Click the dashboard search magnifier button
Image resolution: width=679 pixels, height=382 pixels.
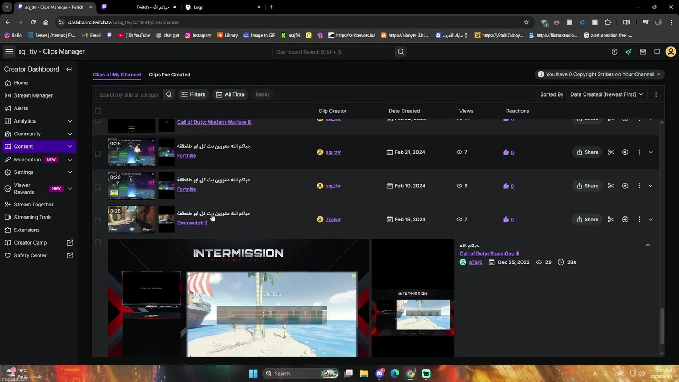(401, 51)
